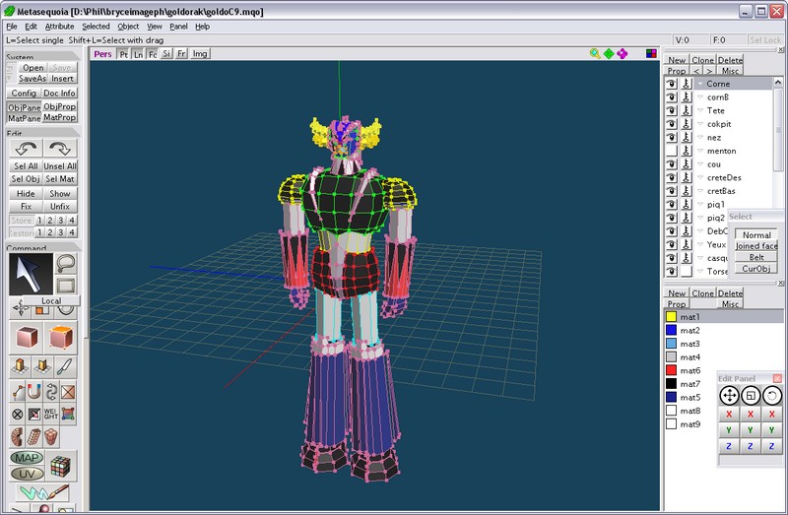Select the Knife tool
The width and height of the screenshot is (788, 515).
(65, 366)
